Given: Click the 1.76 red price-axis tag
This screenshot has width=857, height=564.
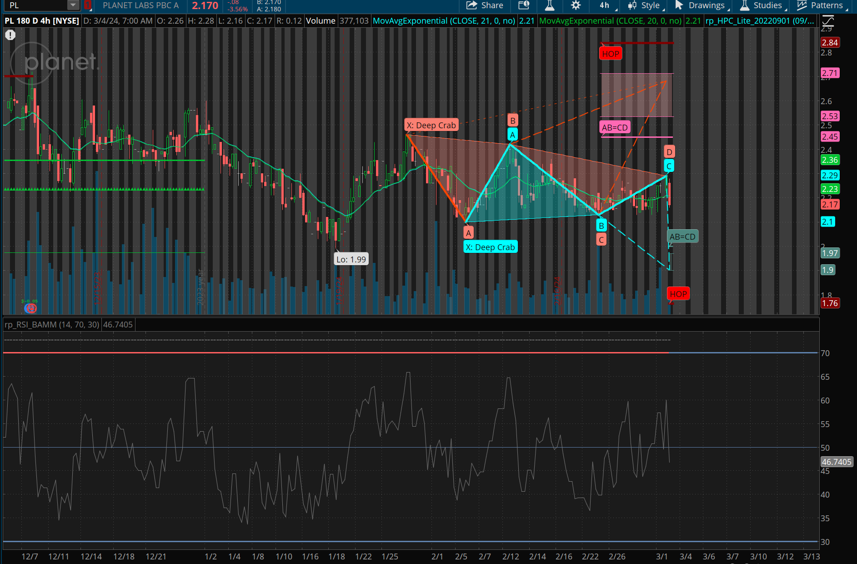Looking at the screenshot, I should (830, 303).
